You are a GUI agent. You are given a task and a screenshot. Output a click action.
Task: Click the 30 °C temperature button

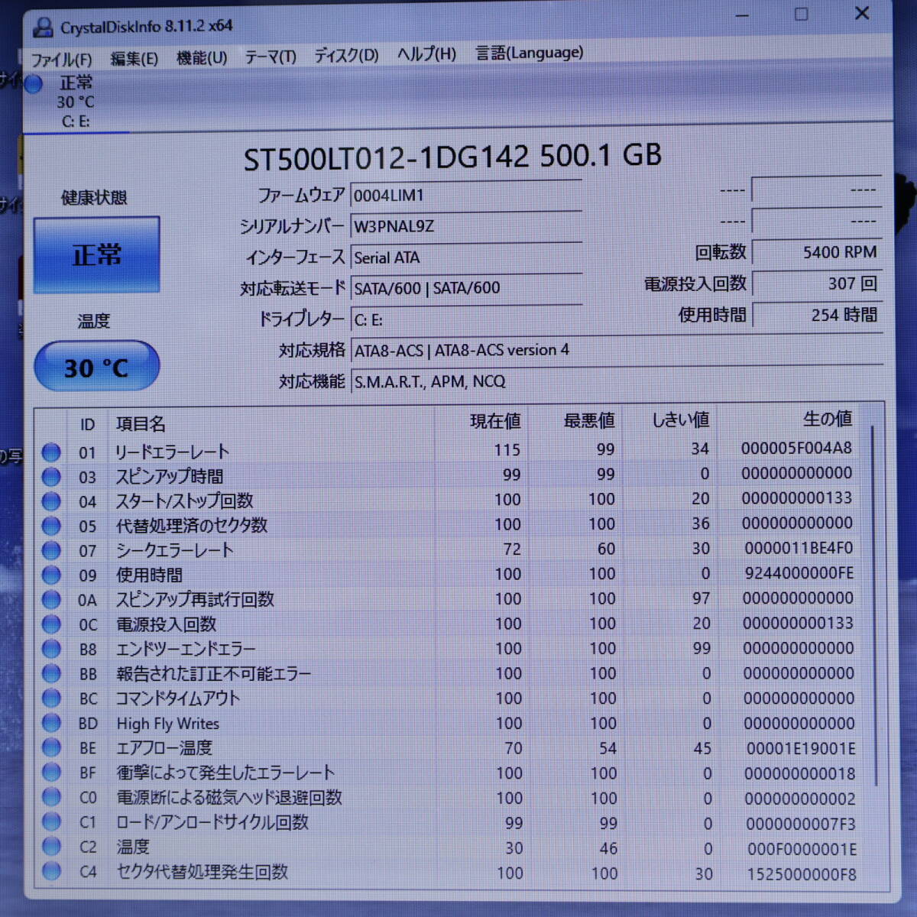(97, 367)
